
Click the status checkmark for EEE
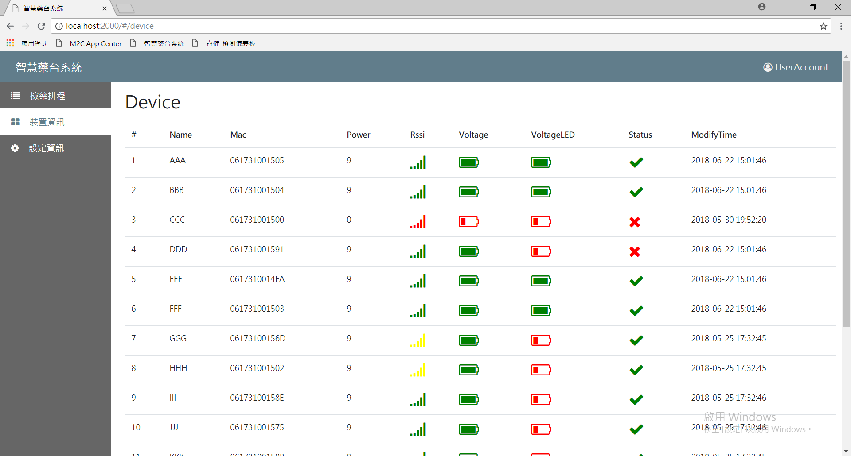[636, 281]
